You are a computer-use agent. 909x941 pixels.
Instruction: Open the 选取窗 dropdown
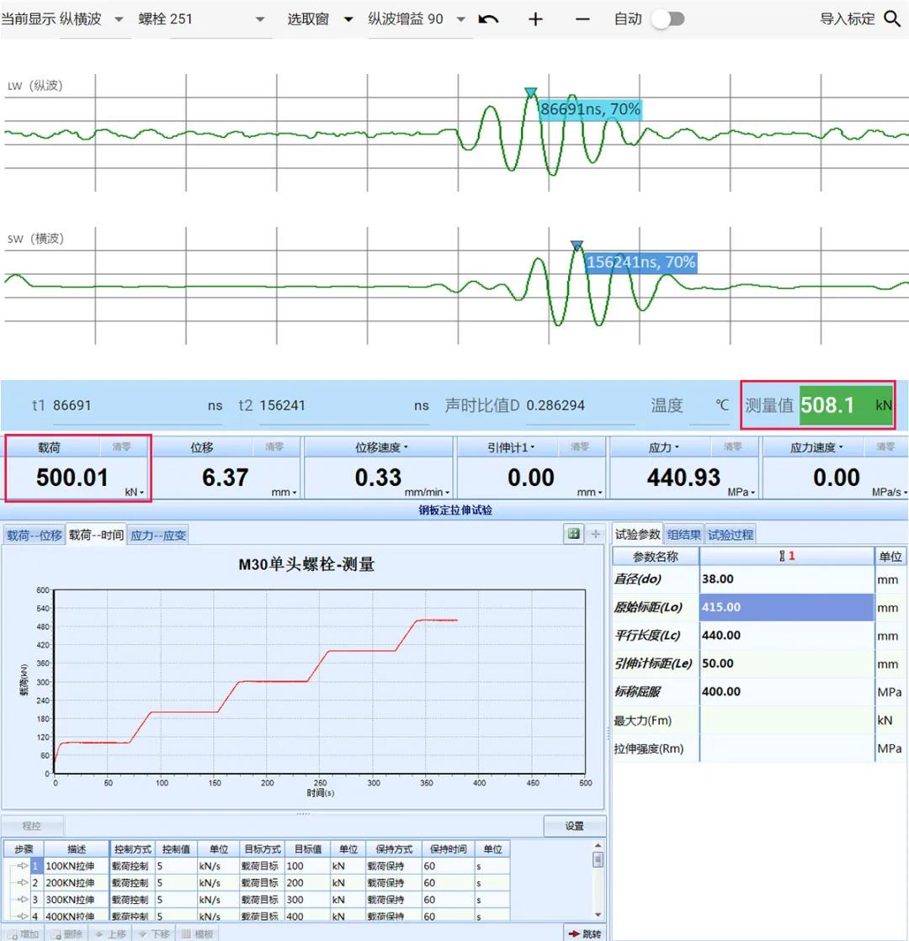[x=348, y=19]
